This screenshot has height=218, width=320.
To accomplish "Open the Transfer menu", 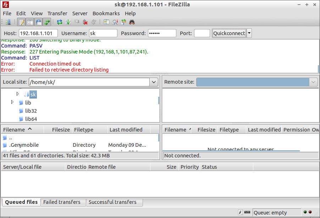I will [x=57, y=13].
